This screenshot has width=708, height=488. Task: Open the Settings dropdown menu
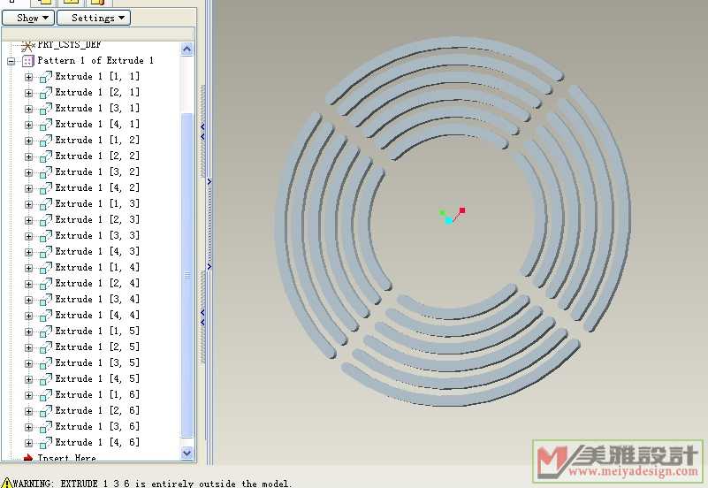click(94, 18)
